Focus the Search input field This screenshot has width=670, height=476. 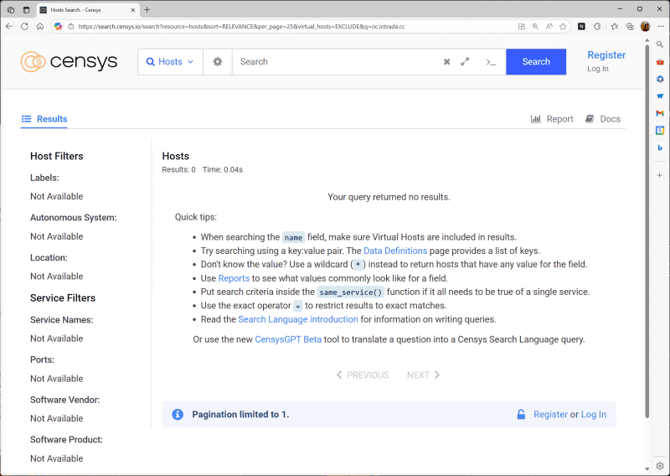click(338, 61)
